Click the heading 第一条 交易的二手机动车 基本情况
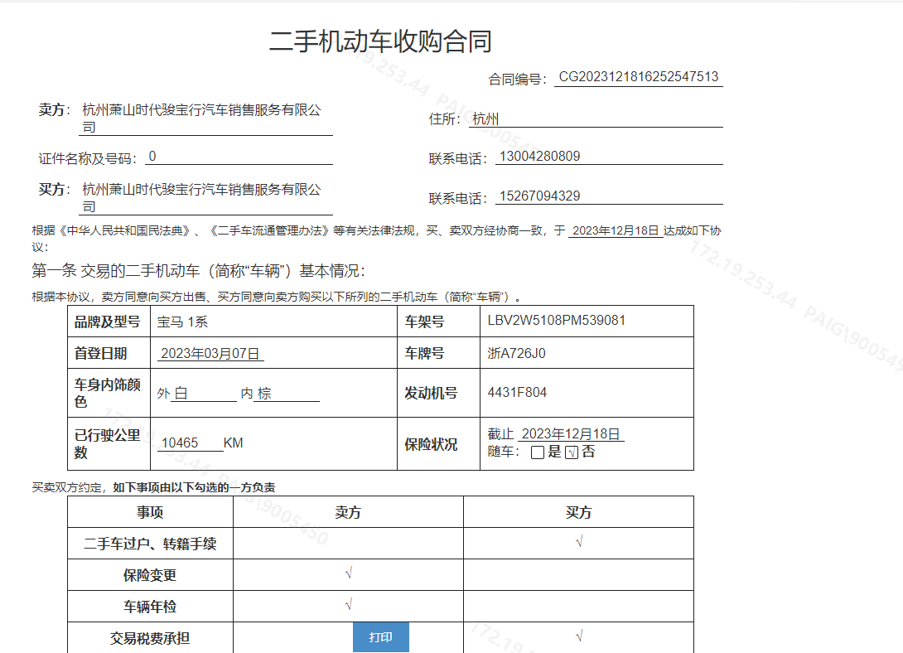This screenshot has height=653, width=903. pyautogui.click(x=198, y=271)
